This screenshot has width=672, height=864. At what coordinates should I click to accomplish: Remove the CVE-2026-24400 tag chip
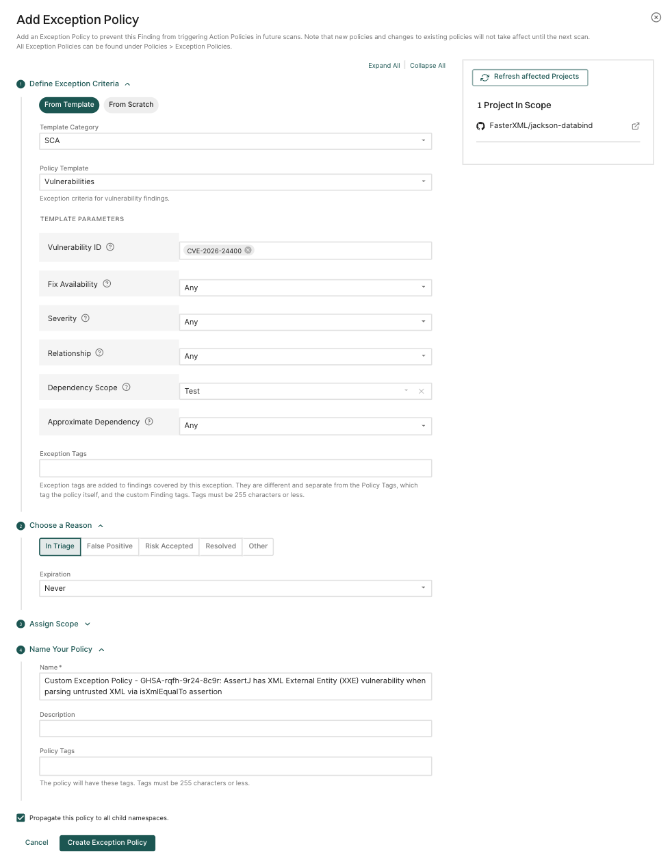[x=248, y=251]
